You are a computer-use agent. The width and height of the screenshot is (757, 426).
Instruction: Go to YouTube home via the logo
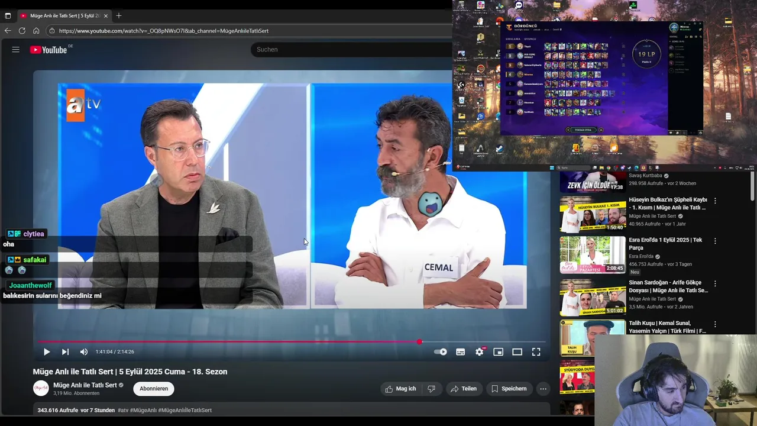[x=48, y=50]
